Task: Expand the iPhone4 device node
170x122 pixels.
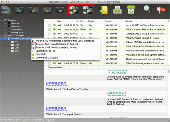Action: click(x=5, y=23)
